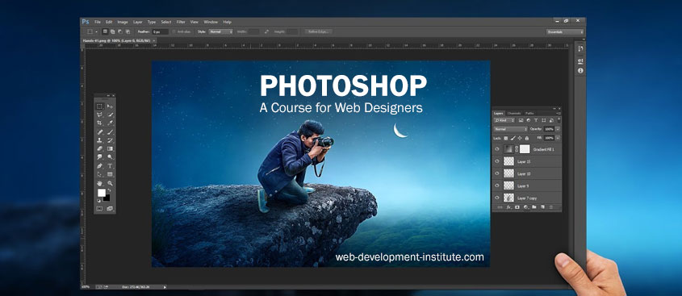Select the Healing Brush tool

click(99, 131)
